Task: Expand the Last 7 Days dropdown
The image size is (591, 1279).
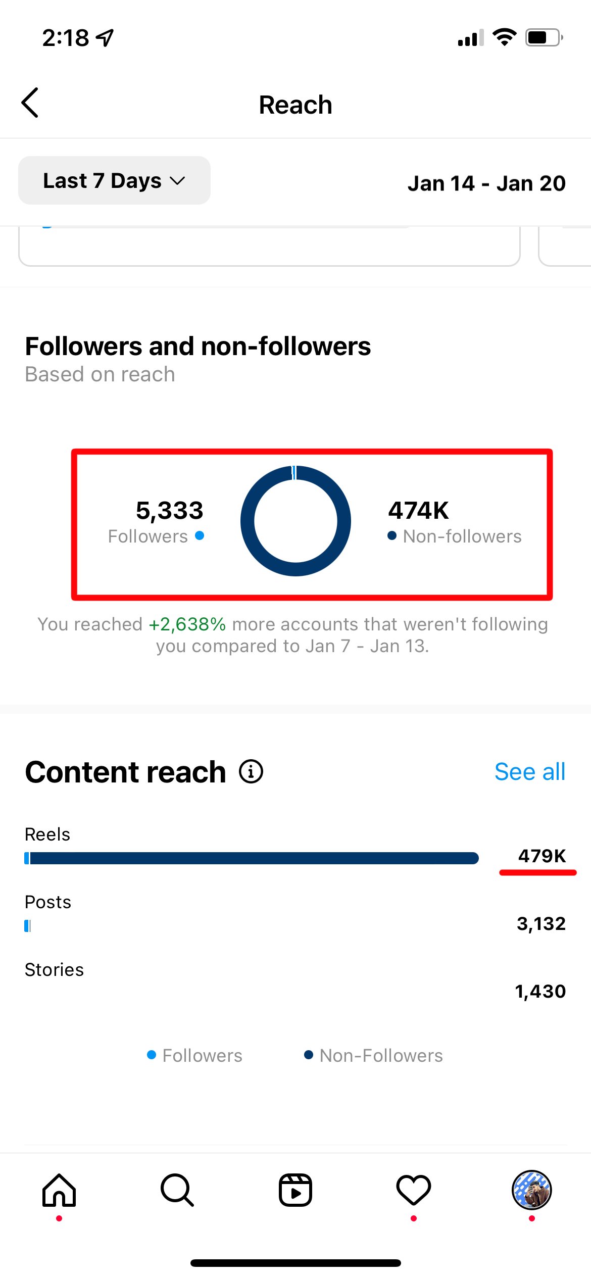Action: click(114, 181)
